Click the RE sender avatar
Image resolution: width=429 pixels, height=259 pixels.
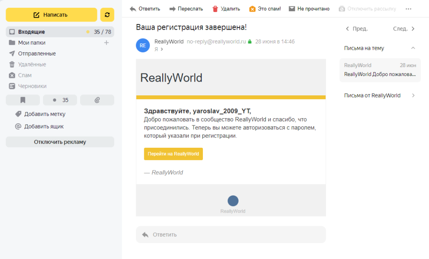coord(143,45)
